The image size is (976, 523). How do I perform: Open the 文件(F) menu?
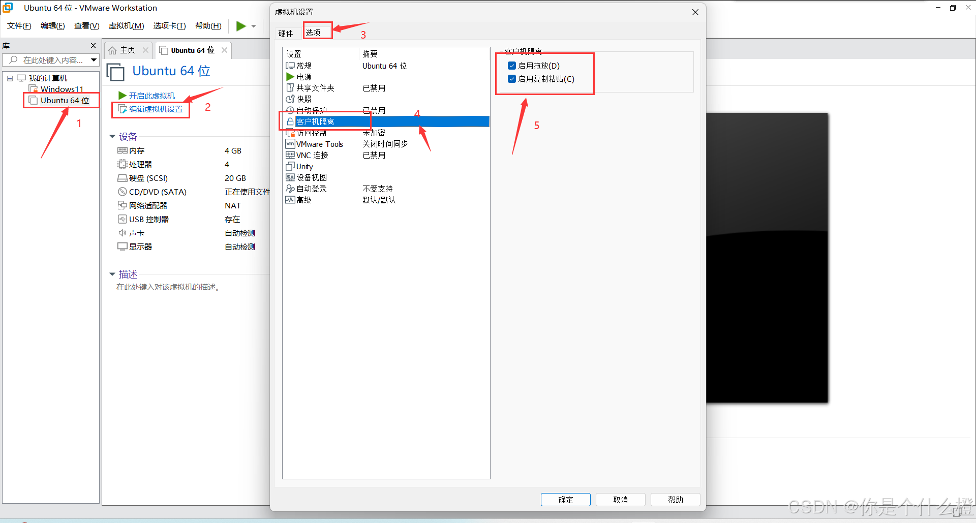coord(19,26)
